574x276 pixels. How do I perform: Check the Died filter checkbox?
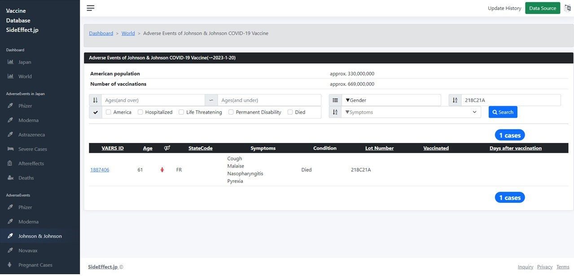tap(290, 112)
